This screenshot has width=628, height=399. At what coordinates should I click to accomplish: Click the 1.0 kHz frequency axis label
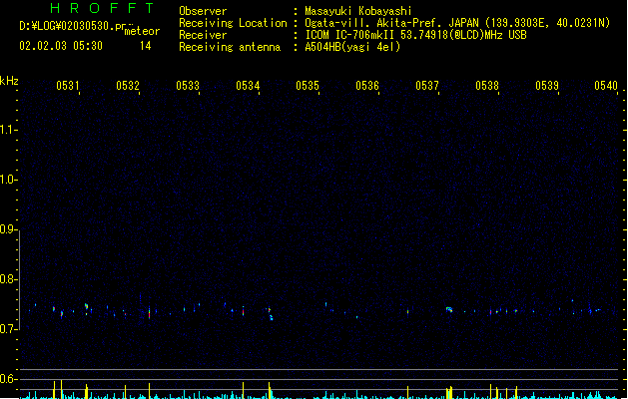[x=8, y=180]
